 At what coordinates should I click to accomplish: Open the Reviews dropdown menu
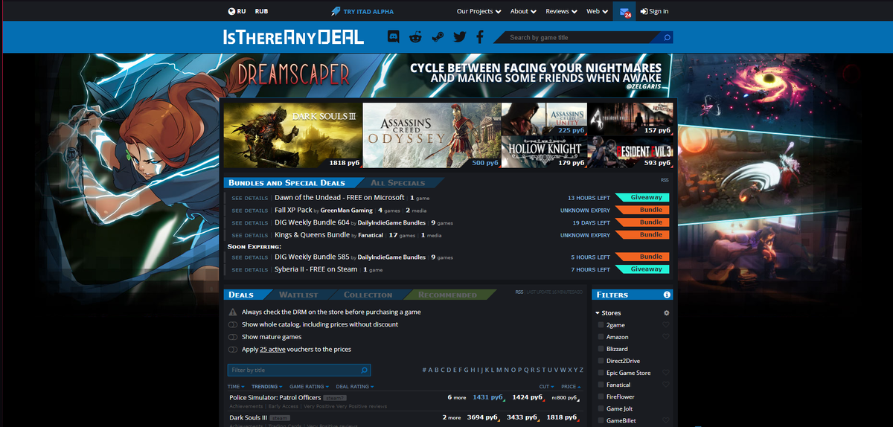pos(561,11)
